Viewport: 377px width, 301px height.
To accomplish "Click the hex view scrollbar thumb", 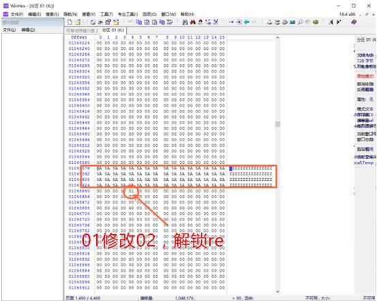I will pyautogui.click(x=277, y=124).
